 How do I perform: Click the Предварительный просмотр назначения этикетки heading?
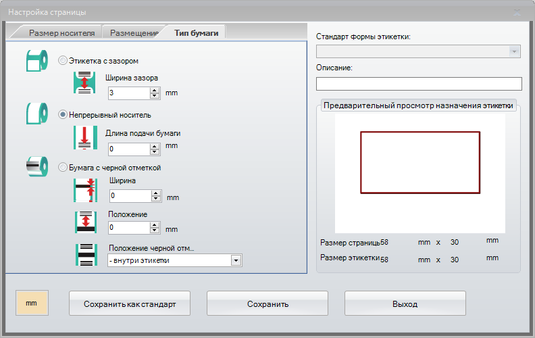tap(418, 105)
